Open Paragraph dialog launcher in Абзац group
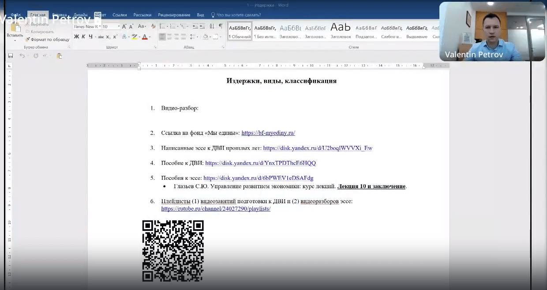 [x=224, y=47]
